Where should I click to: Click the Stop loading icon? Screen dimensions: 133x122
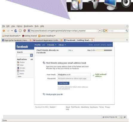[x=20, y=31]
